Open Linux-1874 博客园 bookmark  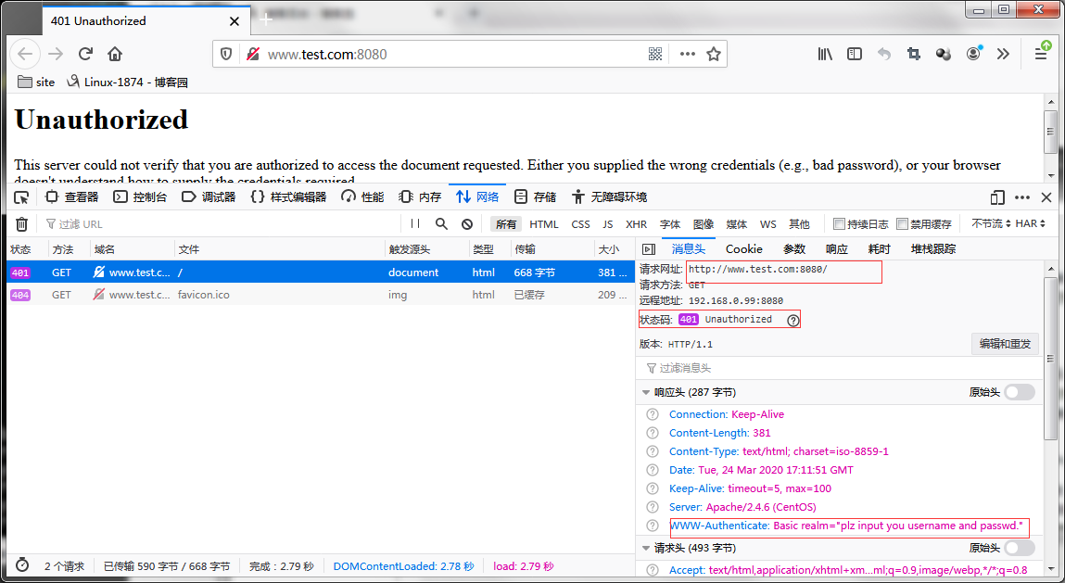coord(127,82)
